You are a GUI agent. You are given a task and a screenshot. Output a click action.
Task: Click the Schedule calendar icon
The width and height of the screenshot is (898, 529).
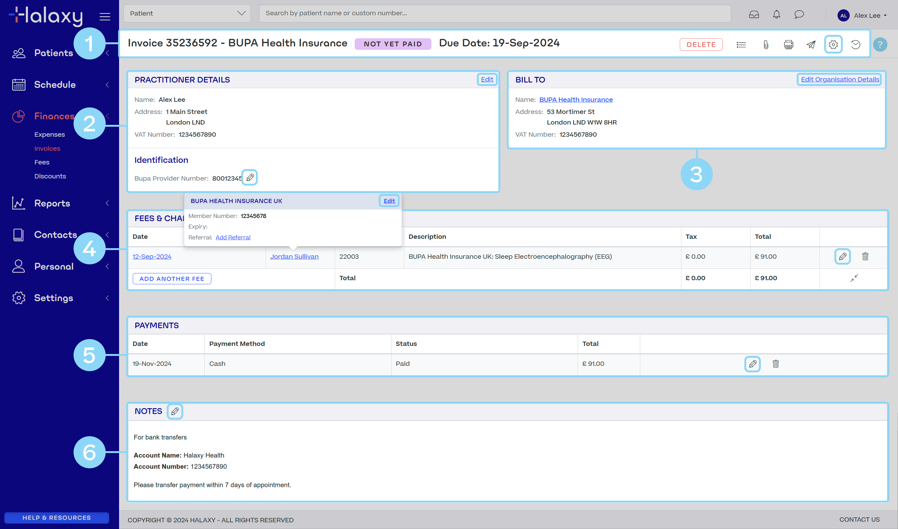19,84
